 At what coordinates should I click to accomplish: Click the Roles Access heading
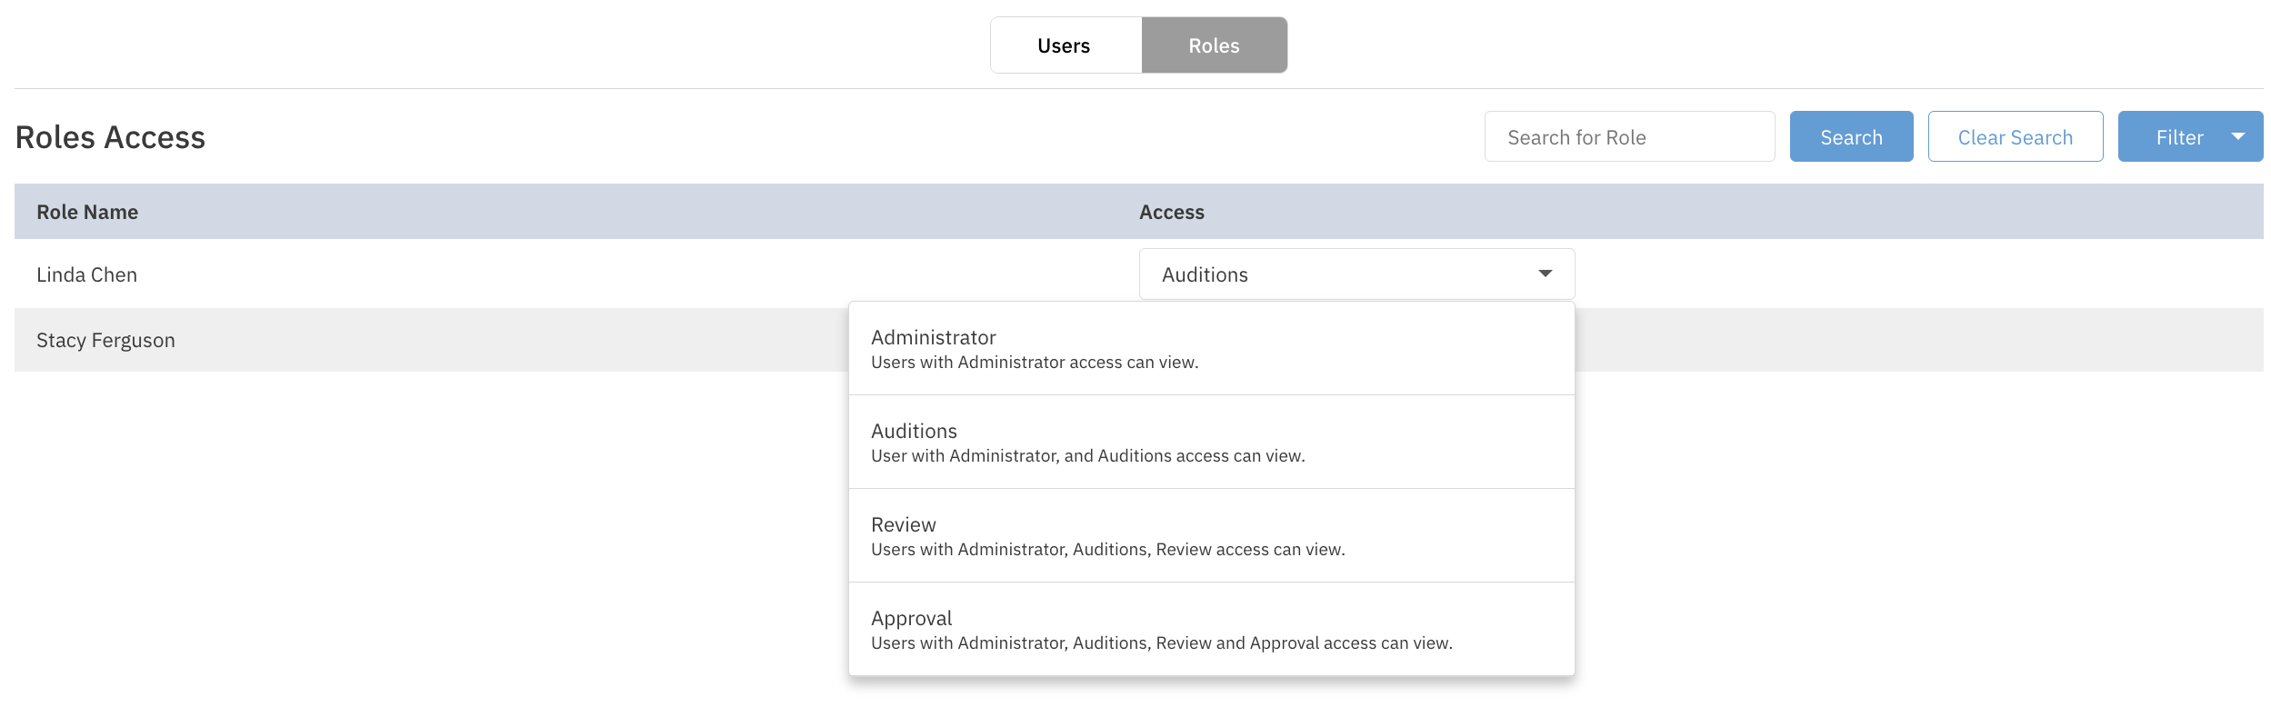point(110,137)
